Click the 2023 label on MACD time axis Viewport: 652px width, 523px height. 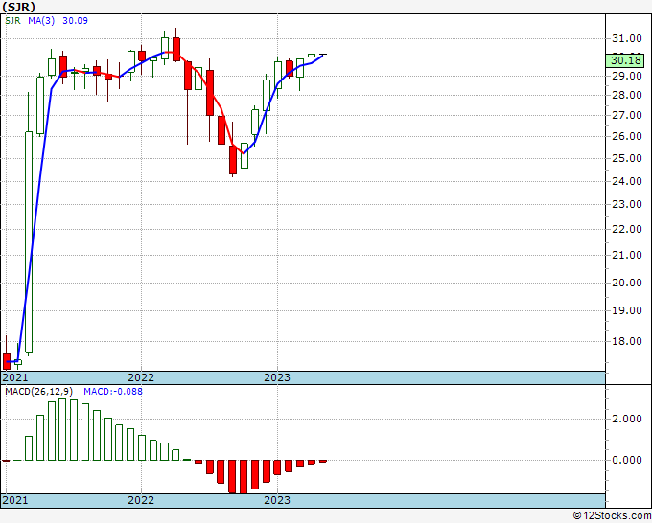click(x=277, y=500)
